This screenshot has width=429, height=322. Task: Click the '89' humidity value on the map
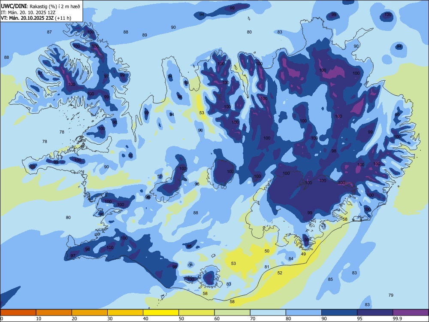145,35
